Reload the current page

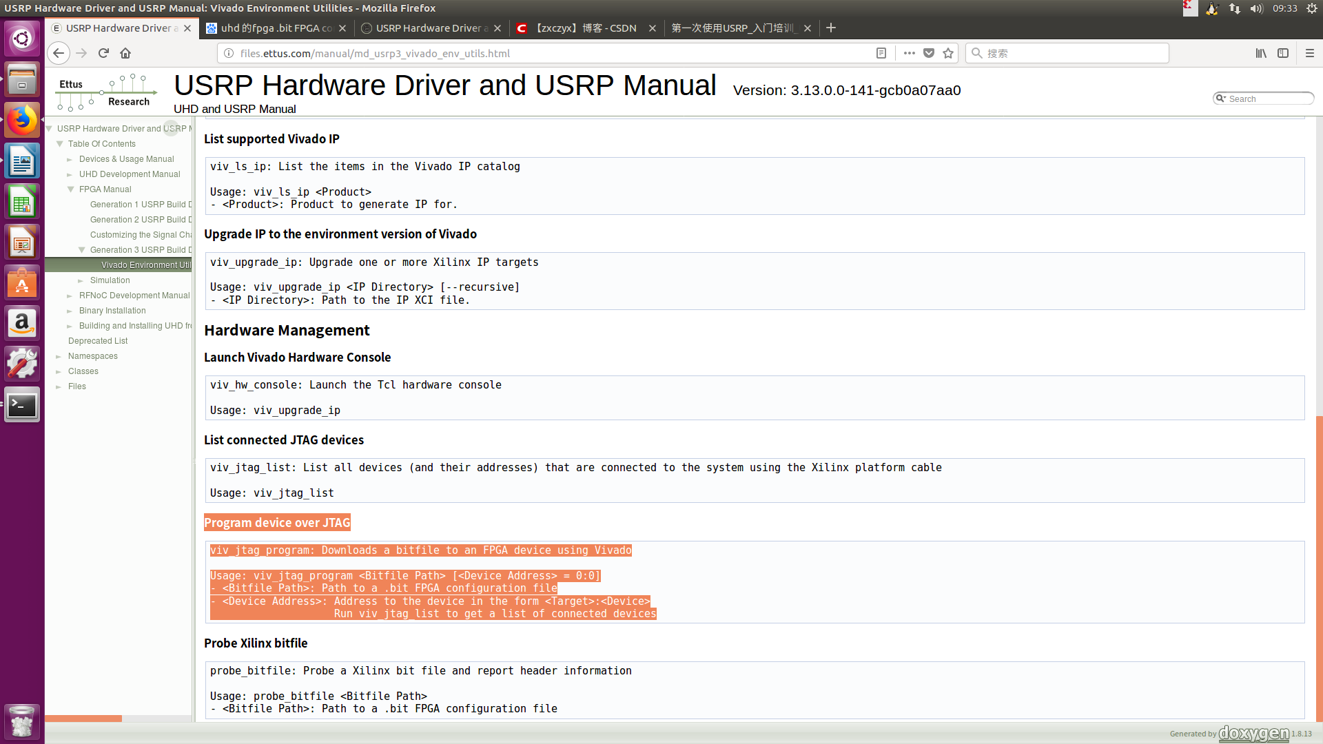[103, 53]
